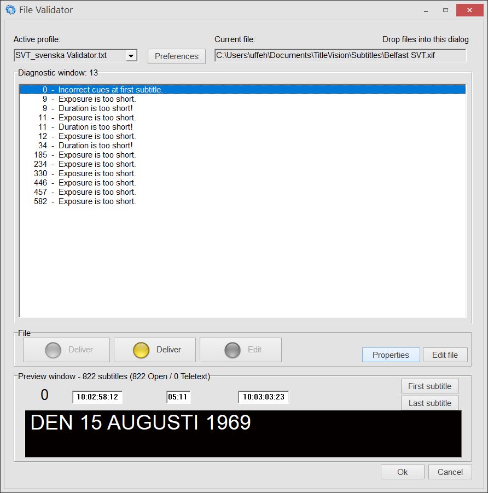Image resolution: width=488 pixels, height=493 pixels.
Task: Select subtitle 34 'Duration is too short!' row
Action: pyautogui.click(x=242, y=146)
